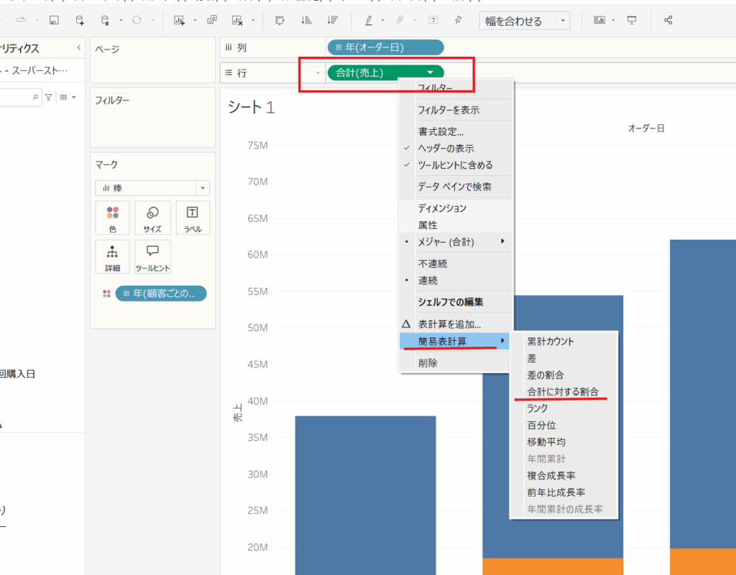
Task: Click the 年(オーダー日) pill on columns shelf
Action: pos(385,47)
